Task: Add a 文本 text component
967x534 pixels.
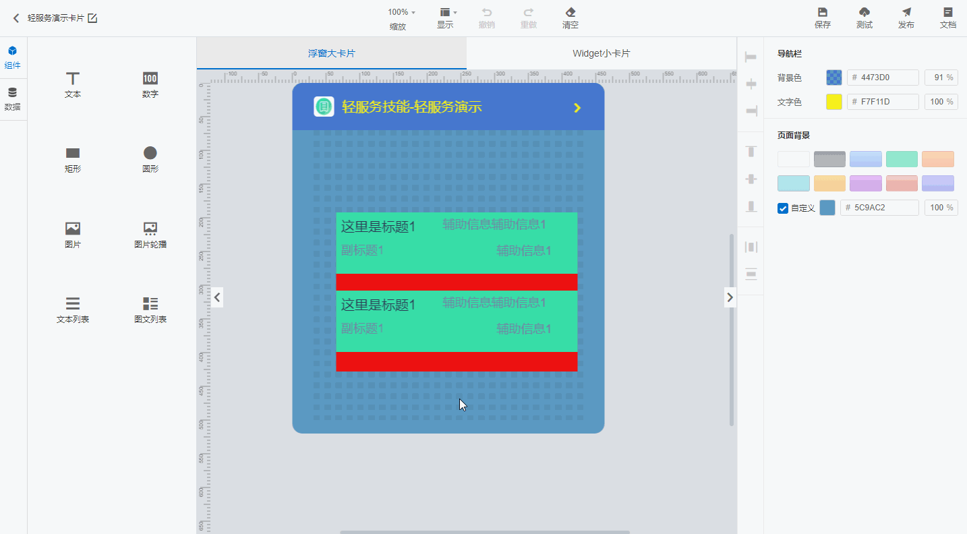Action: [73, 85]
